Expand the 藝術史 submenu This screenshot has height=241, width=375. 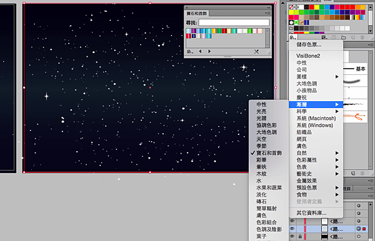[x=316, y=174]
